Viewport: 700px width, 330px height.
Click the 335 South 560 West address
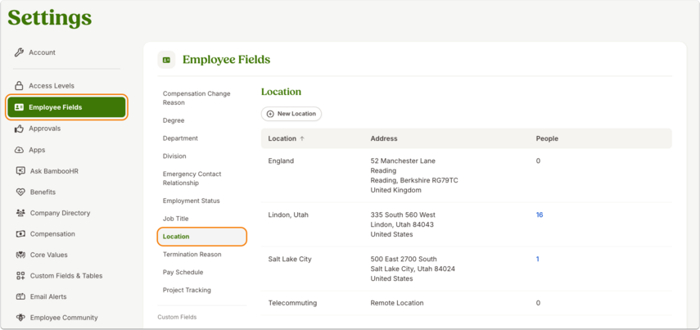coord(403,215)
